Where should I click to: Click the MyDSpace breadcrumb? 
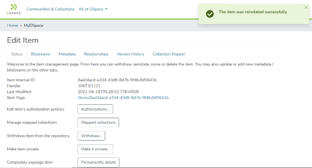(33, 25)
